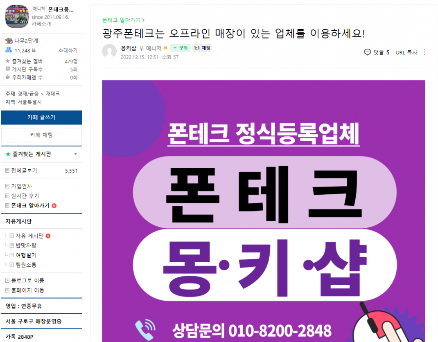Click the tree level 나무2단계 icon
The width and height of the screenshot is (438, 342).
9,41
